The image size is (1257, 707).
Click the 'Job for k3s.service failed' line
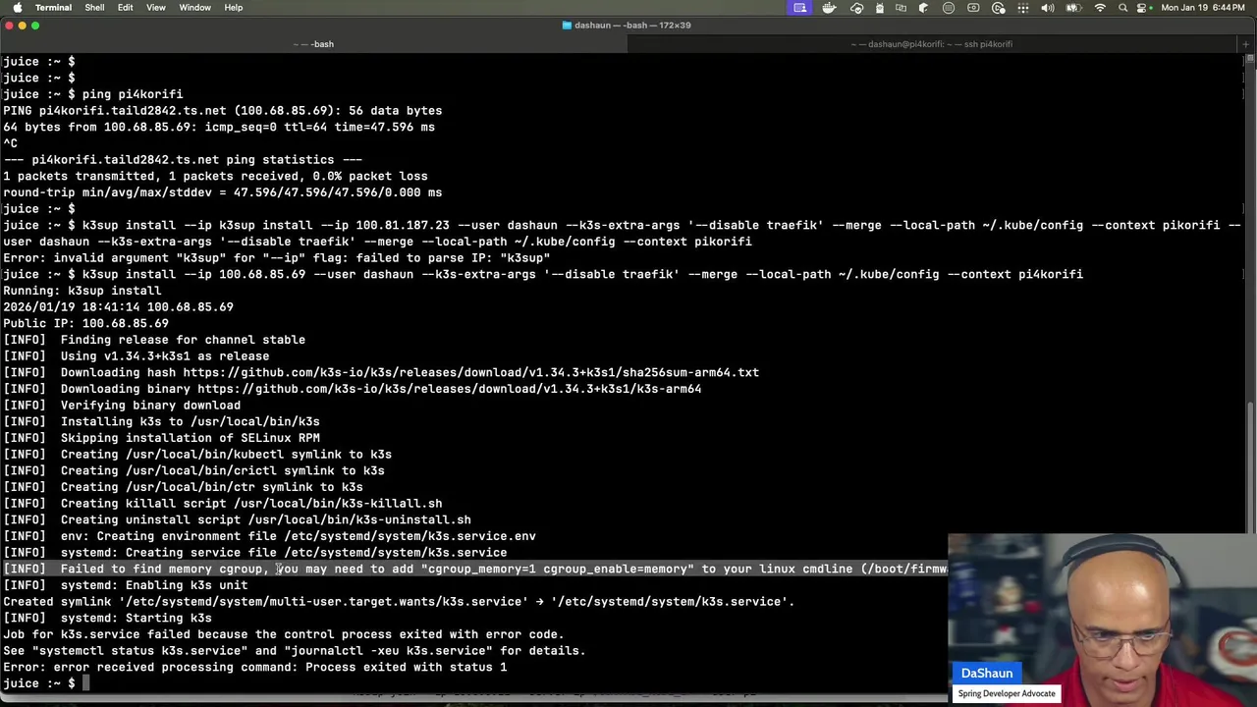click(283, 634)
